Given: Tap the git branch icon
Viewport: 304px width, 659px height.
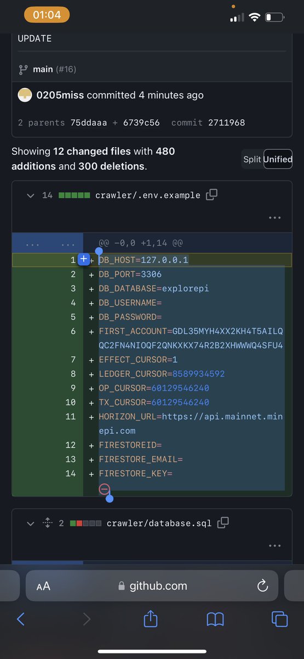Looking at the screenshot, I should click(x=23, y=70).
